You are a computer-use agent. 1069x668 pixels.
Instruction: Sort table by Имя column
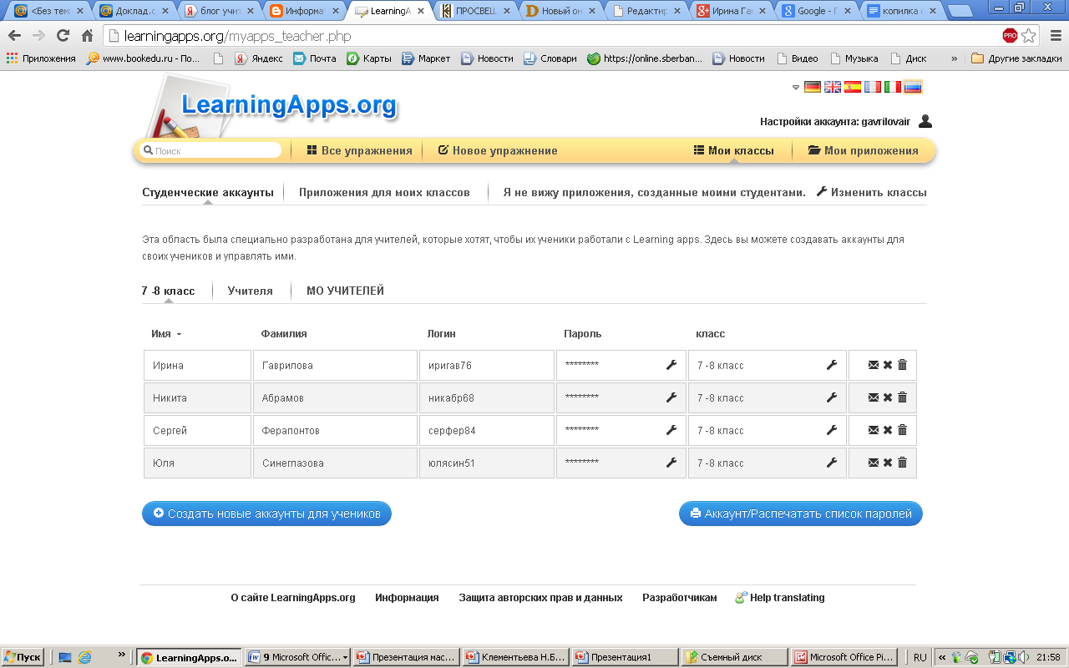(x=166, y=334)
